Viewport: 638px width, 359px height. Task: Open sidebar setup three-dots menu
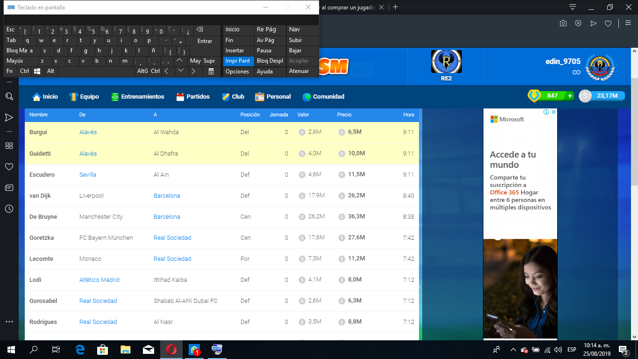[x=9, y=322]
